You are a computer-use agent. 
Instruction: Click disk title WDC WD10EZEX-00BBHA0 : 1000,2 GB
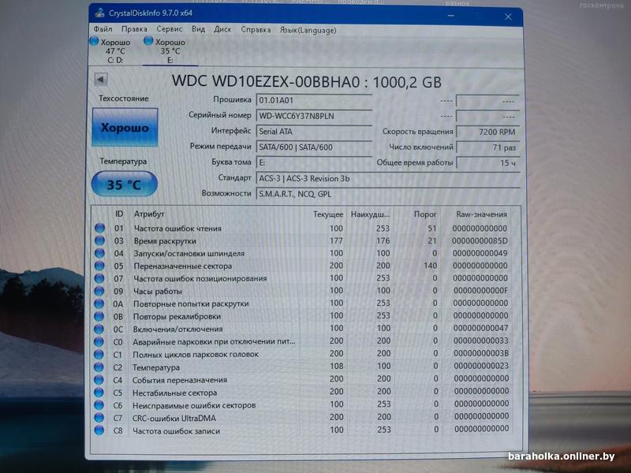tap(307, 82)
